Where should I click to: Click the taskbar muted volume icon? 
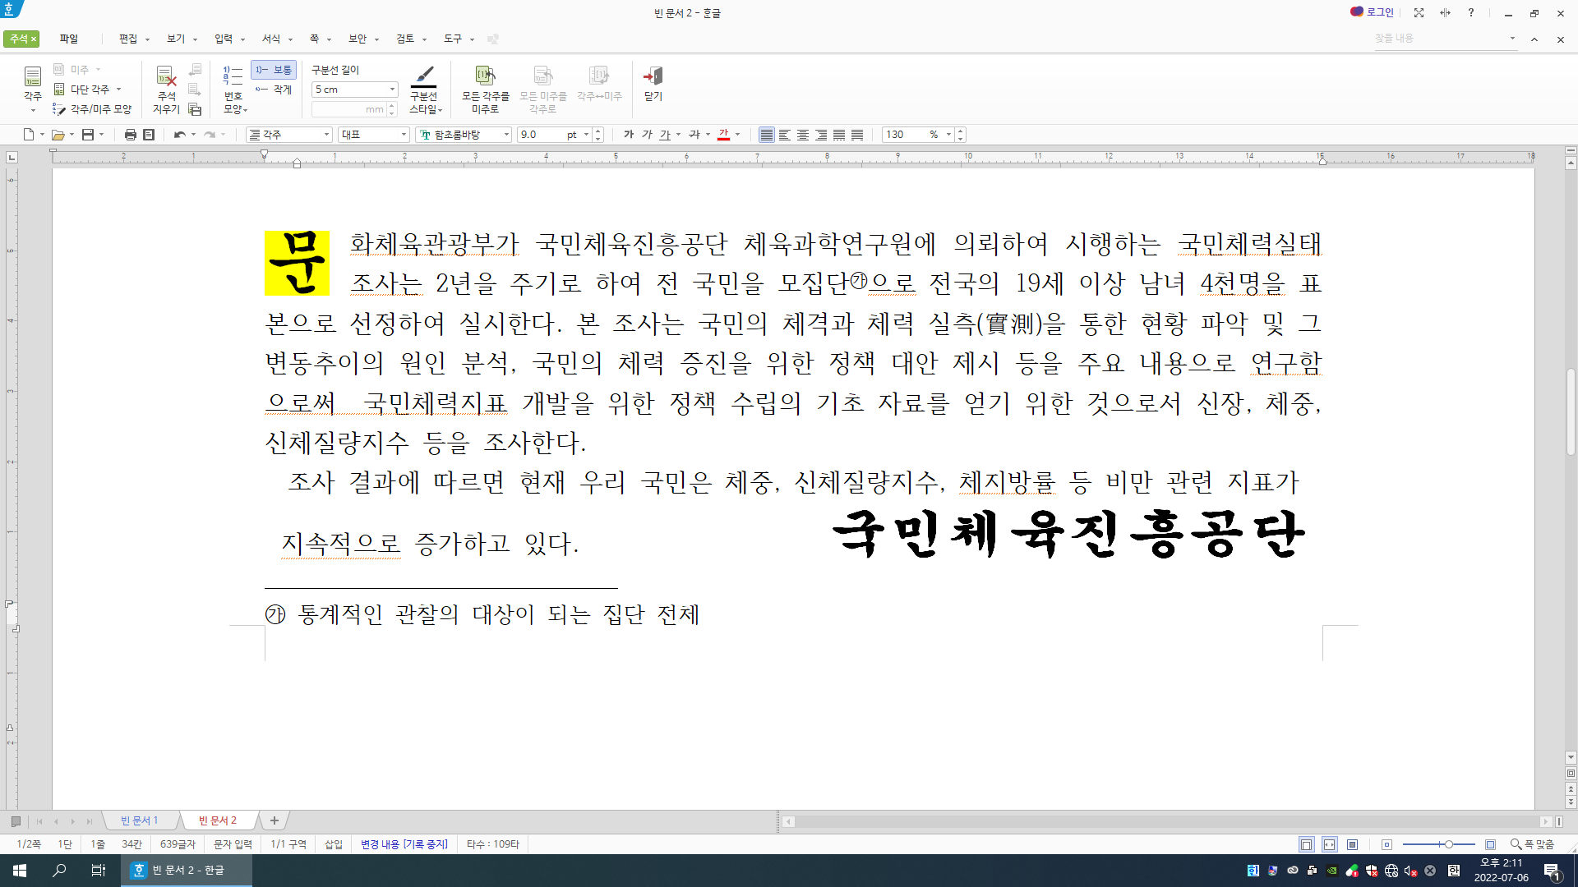pos(1411,871)
